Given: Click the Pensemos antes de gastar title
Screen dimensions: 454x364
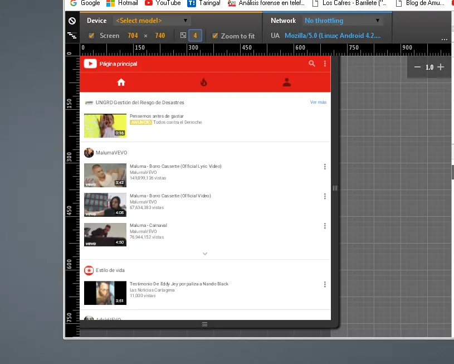Looking at the screenshot, I should 157,116.
